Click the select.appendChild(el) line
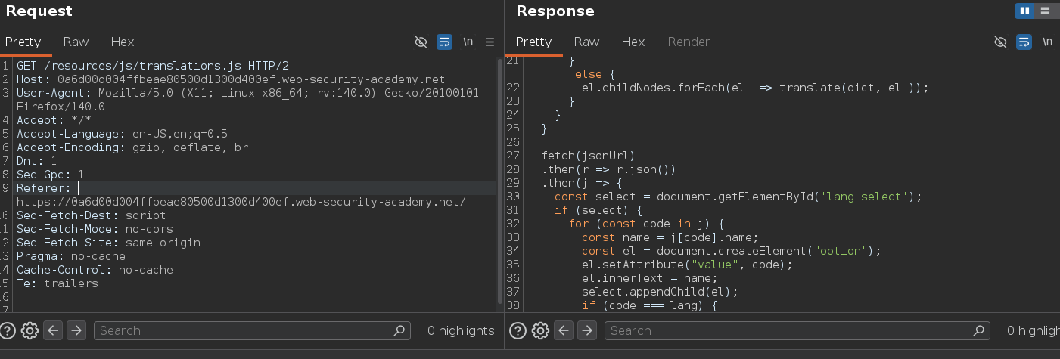This screenshot has width=1060, height=359. point(660,292)
